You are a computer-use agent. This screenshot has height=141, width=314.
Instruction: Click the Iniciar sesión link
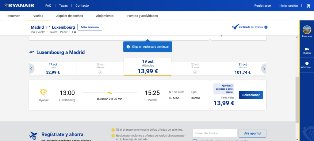288,5
